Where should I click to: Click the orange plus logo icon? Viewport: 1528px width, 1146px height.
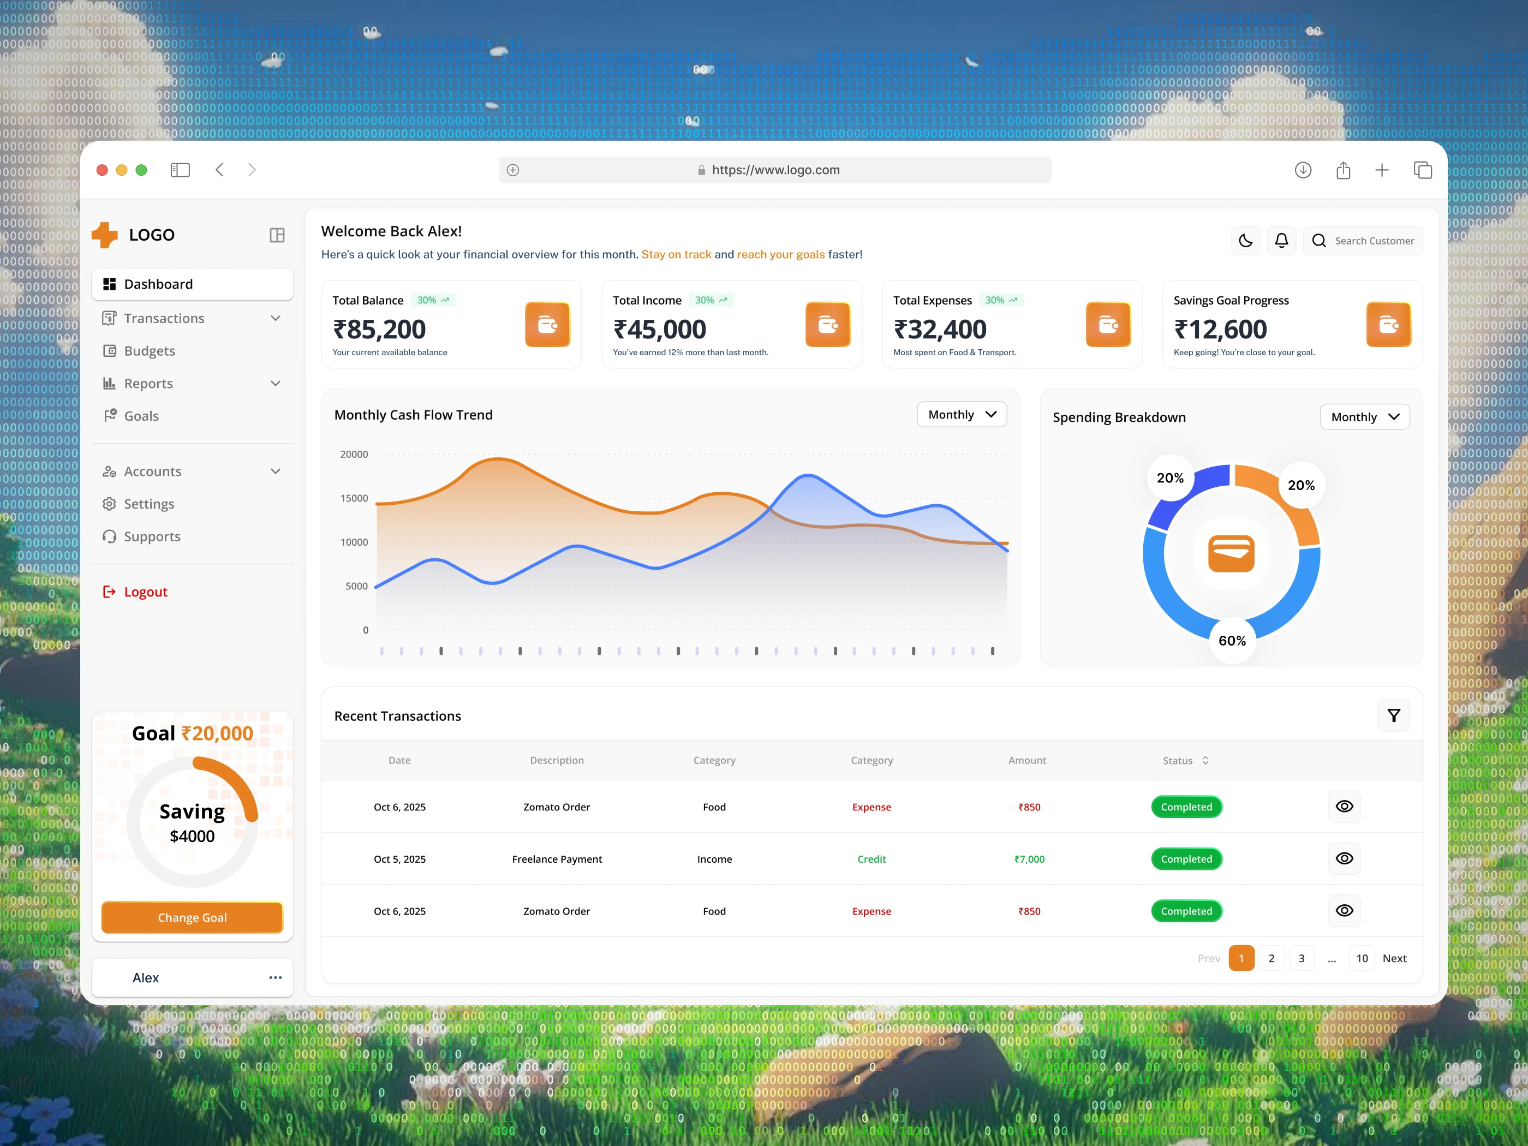click(105, 235)
